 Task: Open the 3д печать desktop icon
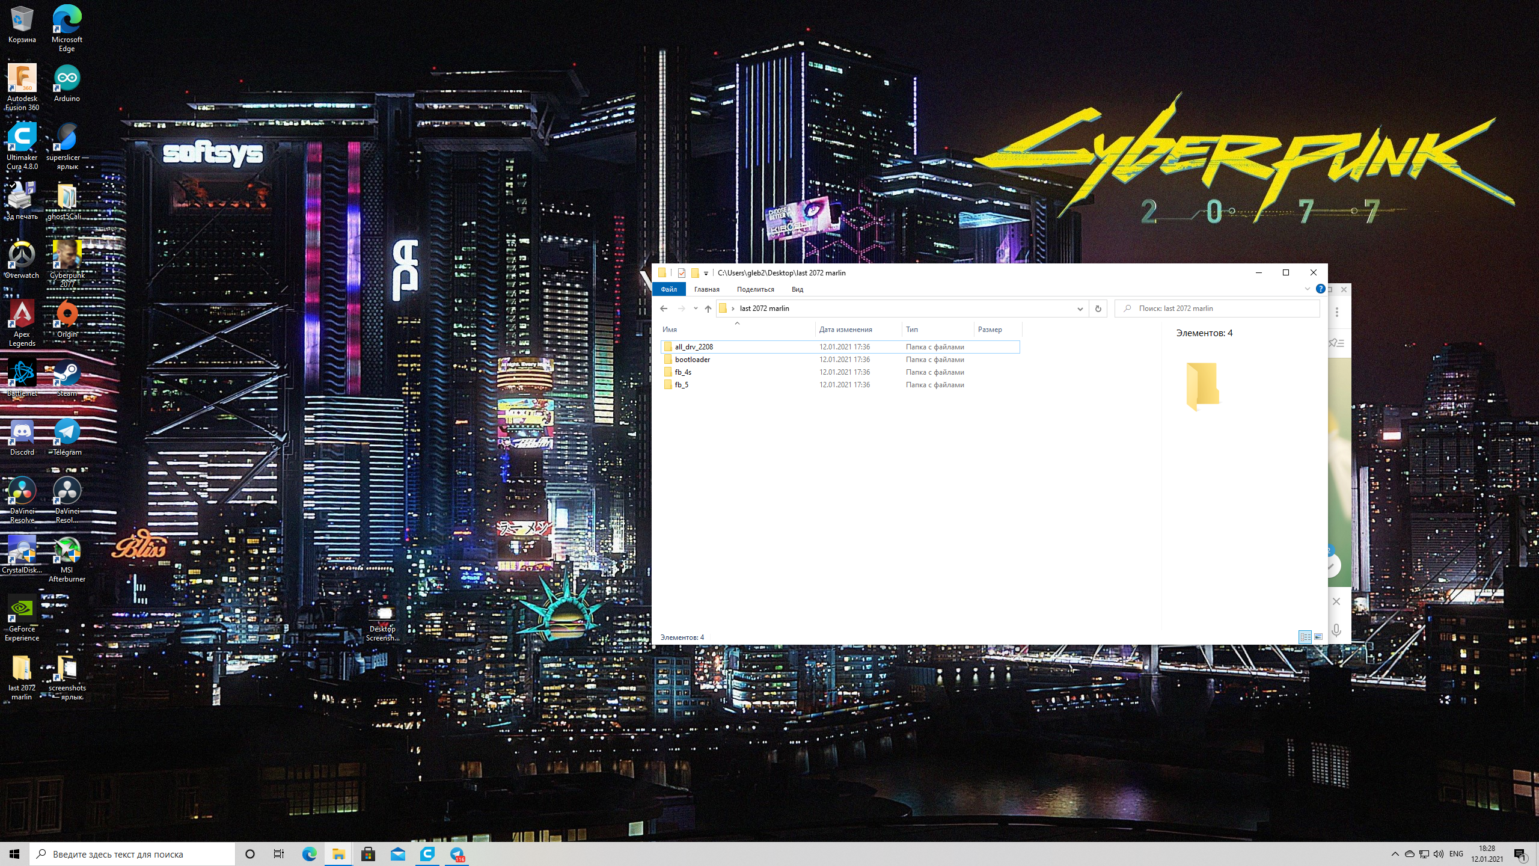point(22,201)
